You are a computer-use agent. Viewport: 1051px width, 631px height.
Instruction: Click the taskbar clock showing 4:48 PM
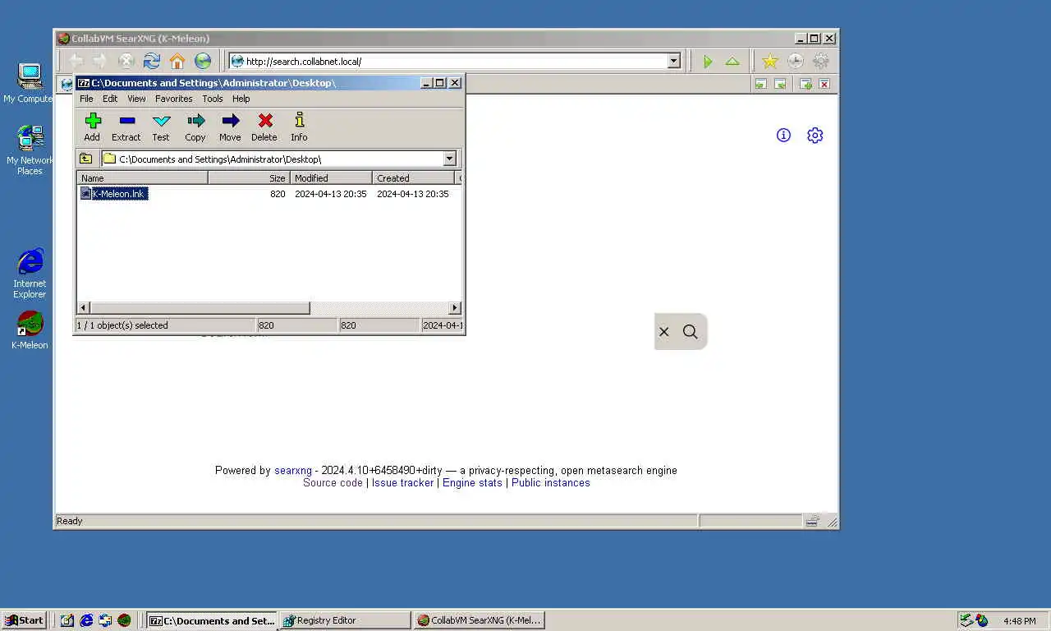pyautogui.click(x=1020, y=621)
